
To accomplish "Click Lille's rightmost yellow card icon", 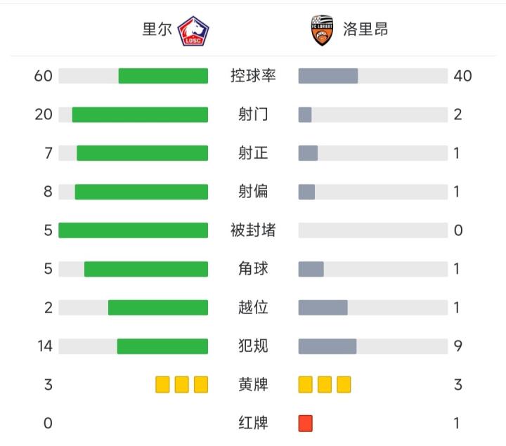I will (x=201, y=384).
